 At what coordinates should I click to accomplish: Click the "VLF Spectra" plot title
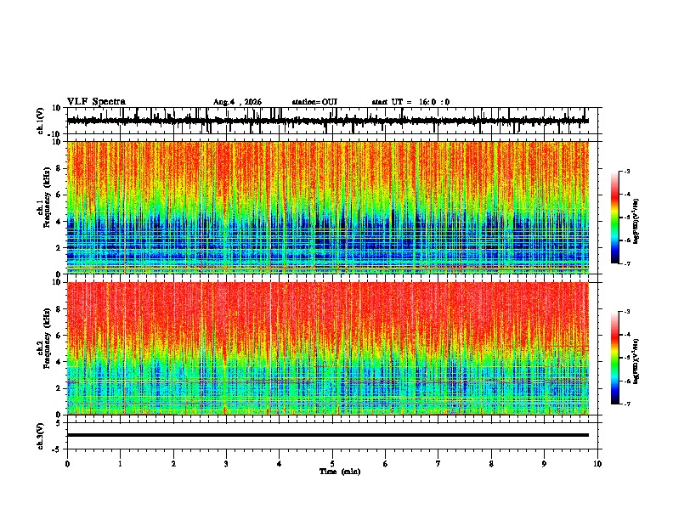pyautogui.click(x=96, y=102)
